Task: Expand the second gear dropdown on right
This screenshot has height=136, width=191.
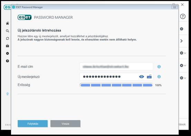Action: (x=183, y=53)
